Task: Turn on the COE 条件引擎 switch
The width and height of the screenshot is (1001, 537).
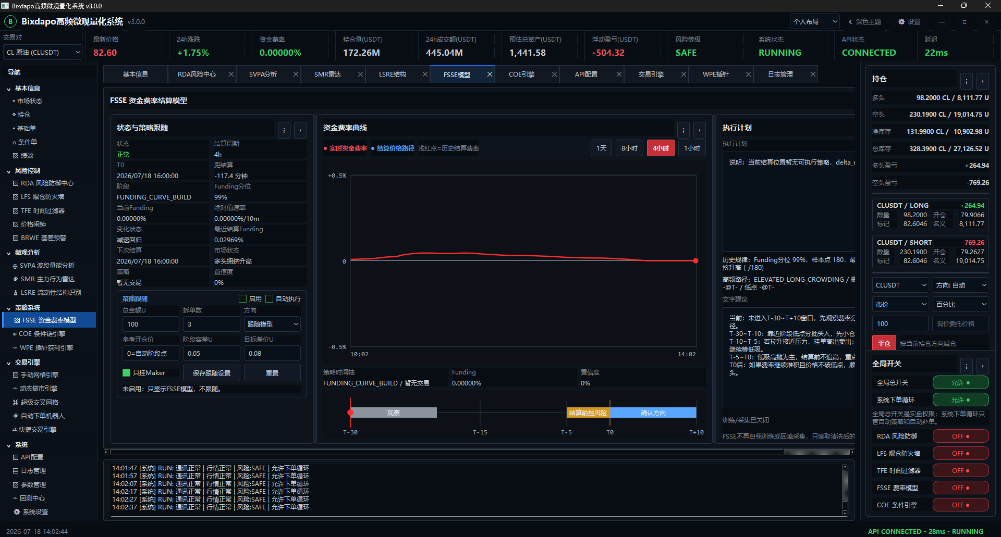Action: tap(960, 505)
